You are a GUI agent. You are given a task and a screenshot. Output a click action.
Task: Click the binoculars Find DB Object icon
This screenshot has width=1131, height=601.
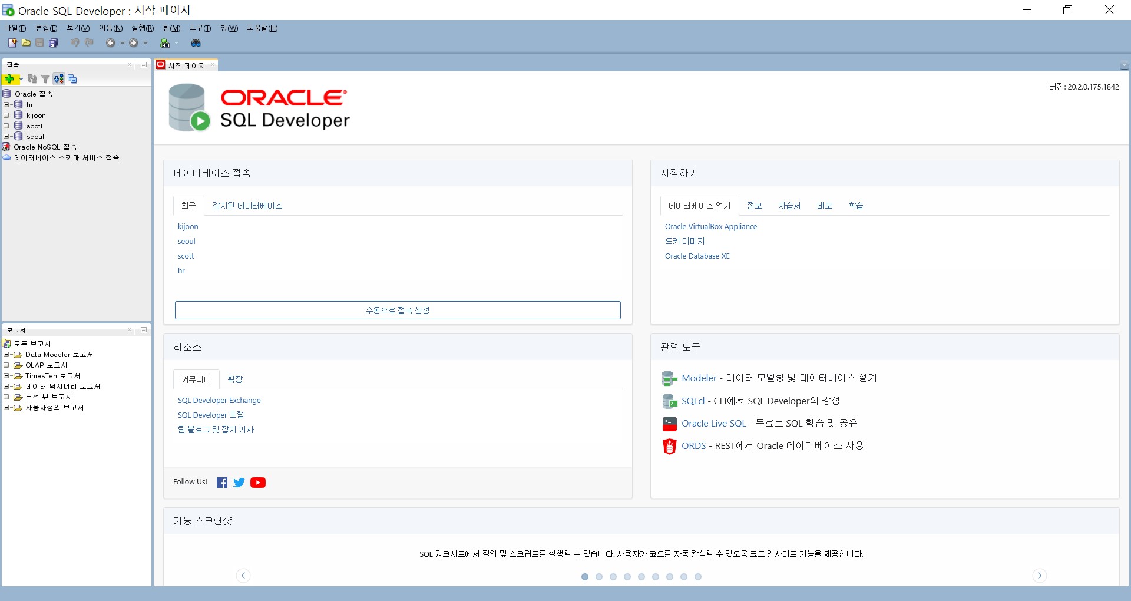(x=196, y=43)
